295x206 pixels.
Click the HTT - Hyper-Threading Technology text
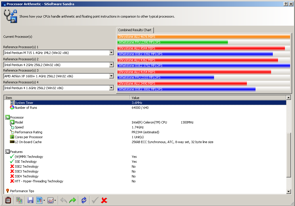coord(39,181)
